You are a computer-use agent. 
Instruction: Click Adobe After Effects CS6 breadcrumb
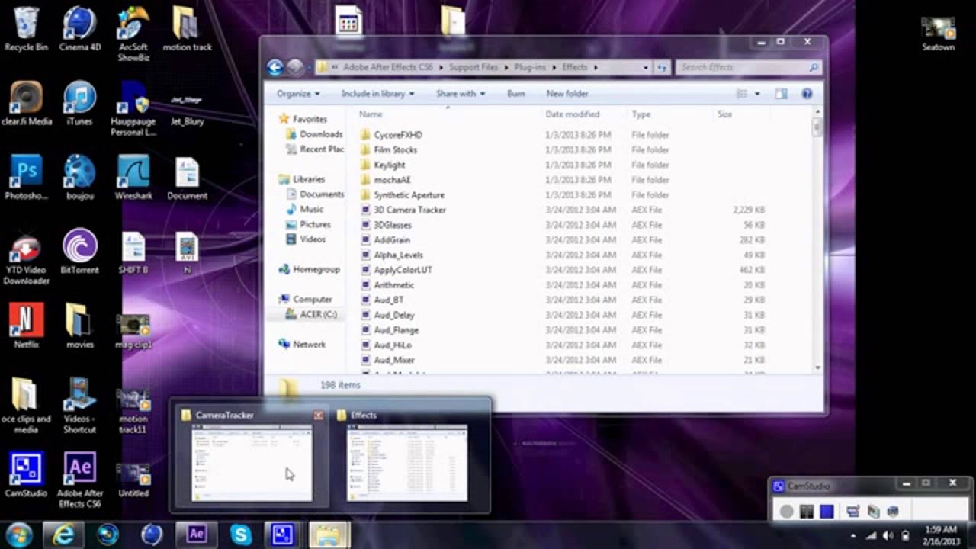387,67
